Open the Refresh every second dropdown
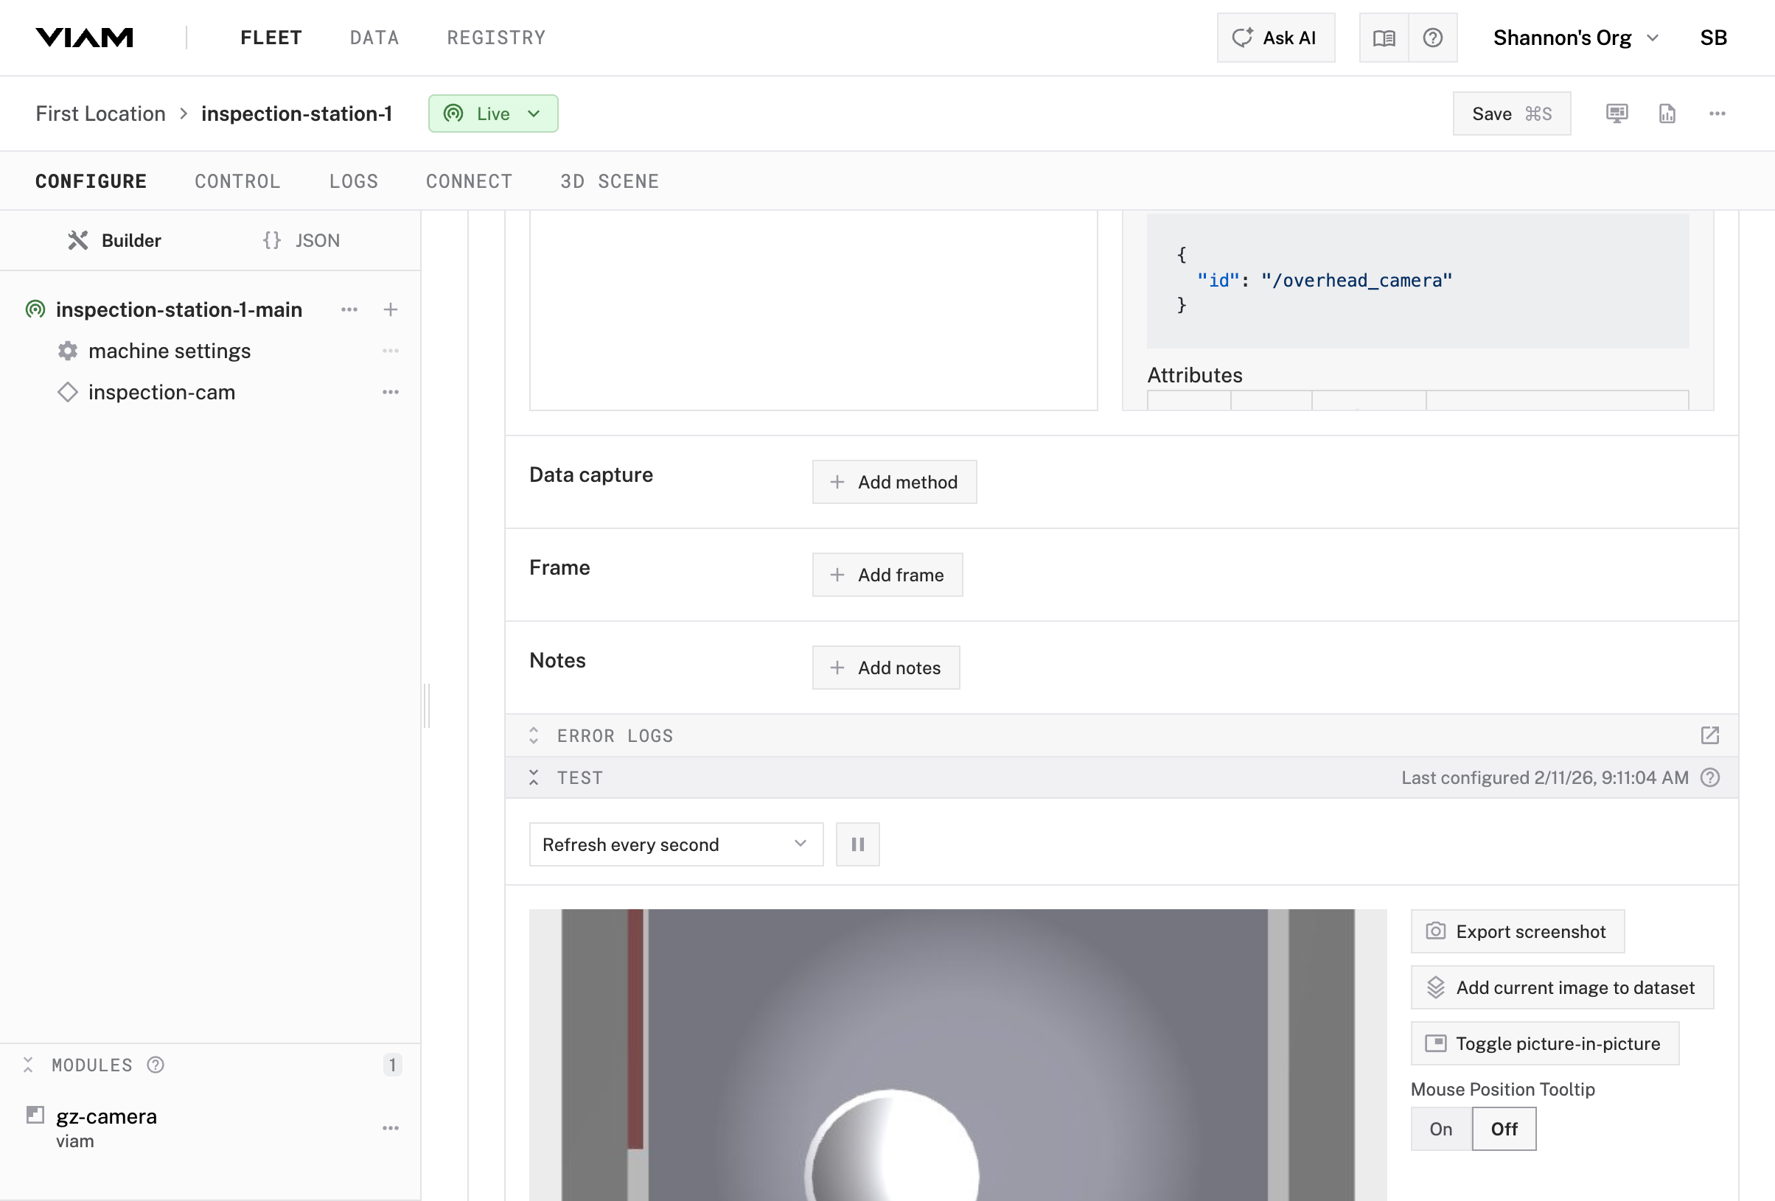Image resolution: width=1775 pixels, height=1201 pixels. tap(675, 844)
